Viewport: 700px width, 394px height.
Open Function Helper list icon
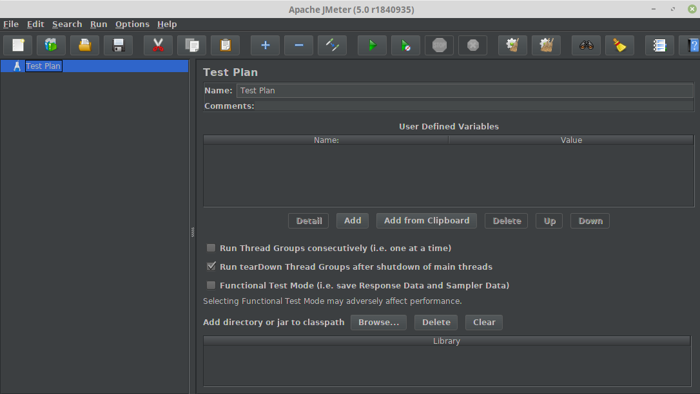tap(660, 46)
